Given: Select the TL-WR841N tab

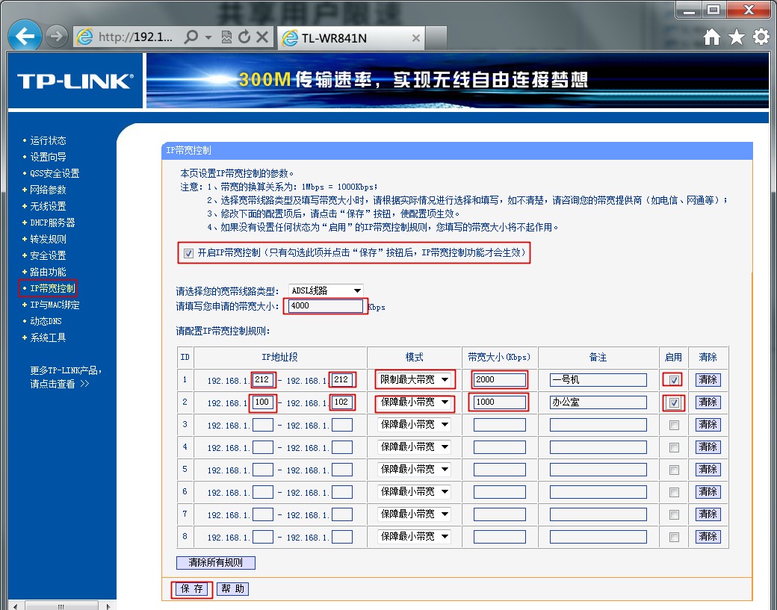Looking at the screenshot, I should [x=351, y=38].
